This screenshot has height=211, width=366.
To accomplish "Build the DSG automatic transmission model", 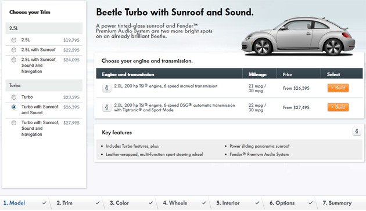I will 338,107.
